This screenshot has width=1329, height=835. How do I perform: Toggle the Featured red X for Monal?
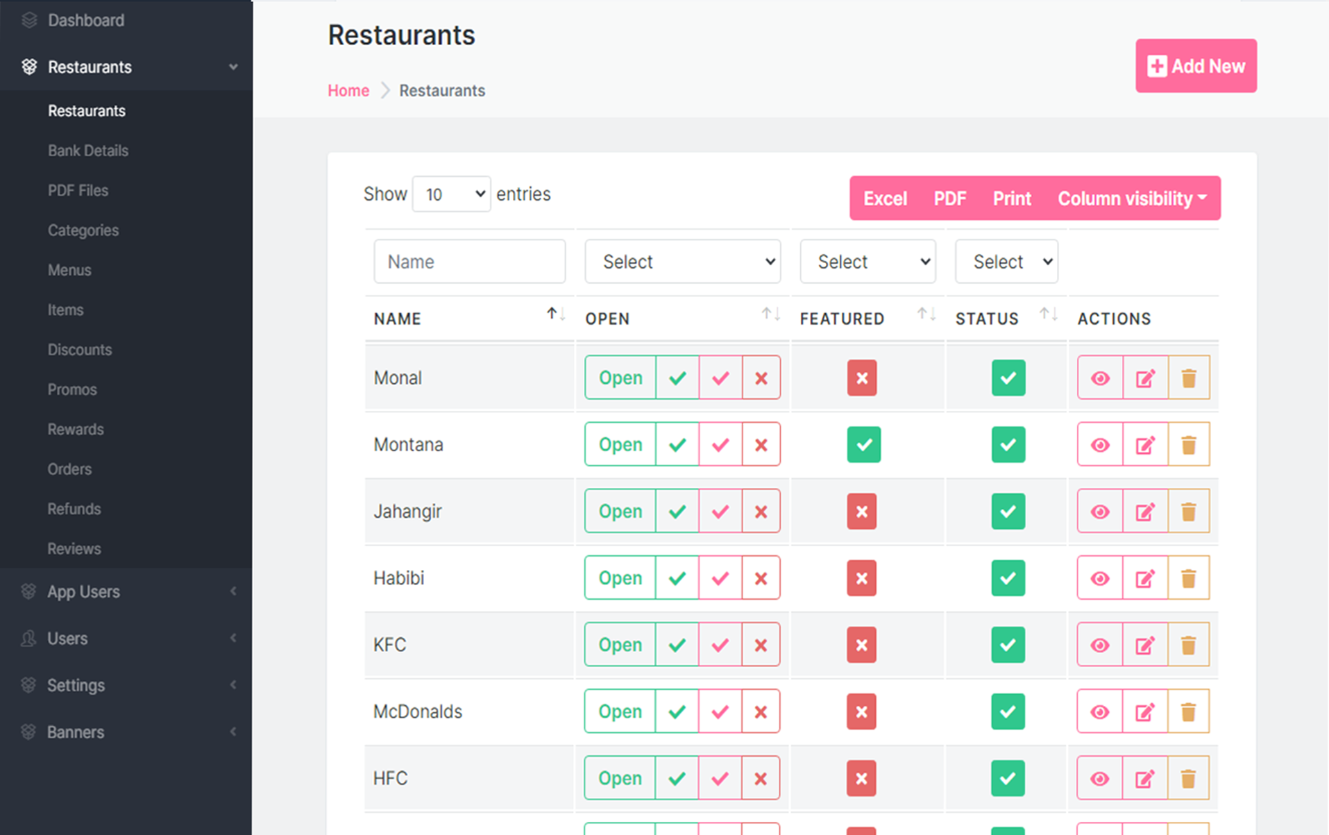[862, 378]
